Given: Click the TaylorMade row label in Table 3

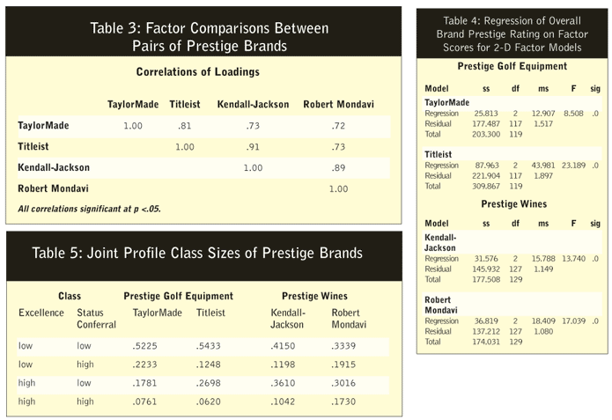Looking at the screenshot, I should pos(44,126).
